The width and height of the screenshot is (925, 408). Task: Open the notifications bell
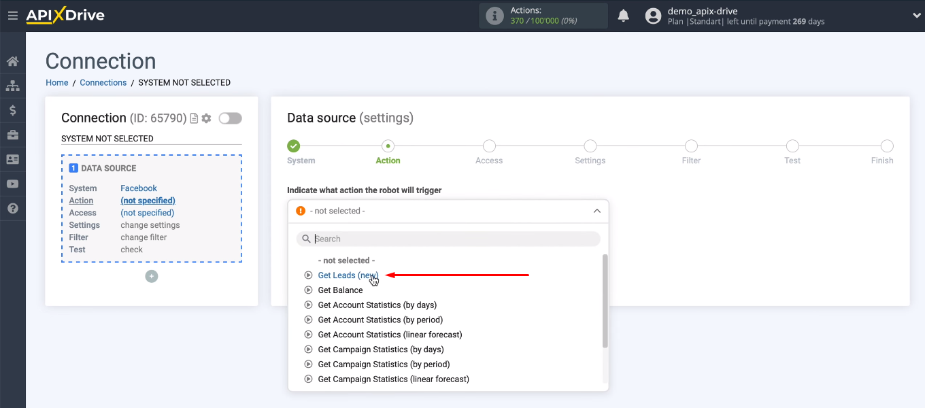(624, 16)
